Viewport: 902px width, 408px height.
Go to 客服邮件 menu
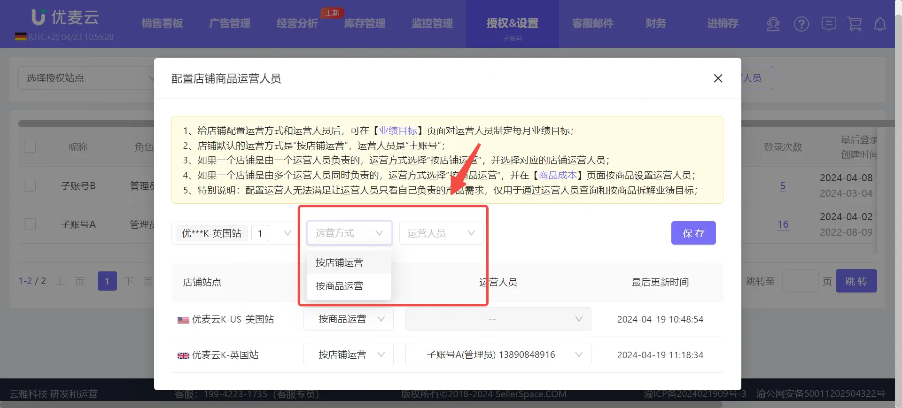tap(593, 23)
